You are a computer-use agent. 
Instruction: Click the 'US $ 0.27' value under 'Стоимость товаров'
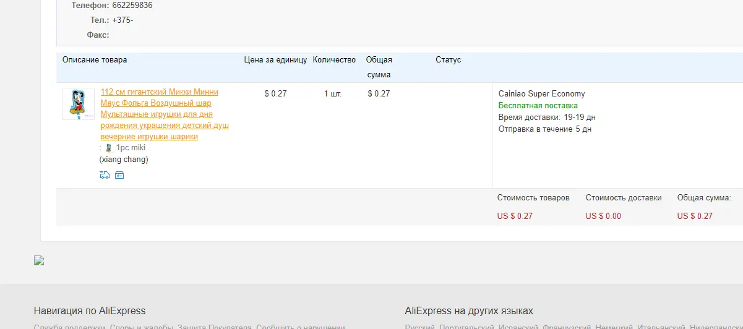coord(515,216)
